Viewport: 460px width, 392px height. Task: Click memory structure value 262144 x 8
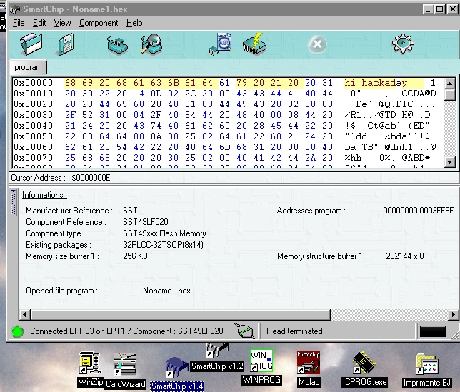pyautogui.click(x=405, y=256)
